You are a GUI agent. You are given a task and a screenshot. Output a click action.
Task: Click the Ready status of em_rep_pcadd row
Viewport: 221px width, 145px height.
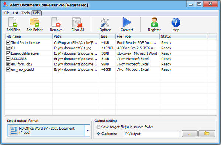[x=166, y=69]
